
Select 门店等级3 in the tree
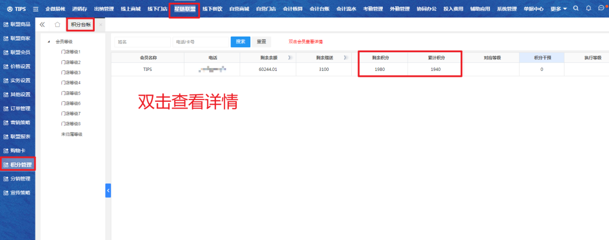[71, 73]
